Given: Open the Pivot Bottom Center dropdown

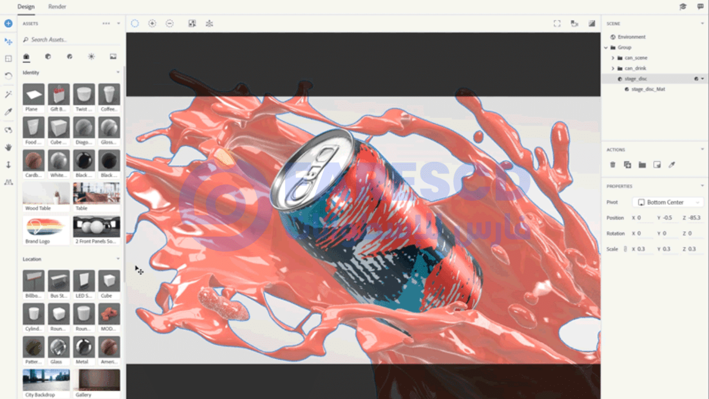Looking at the screenshot, I should pos(668,202).
